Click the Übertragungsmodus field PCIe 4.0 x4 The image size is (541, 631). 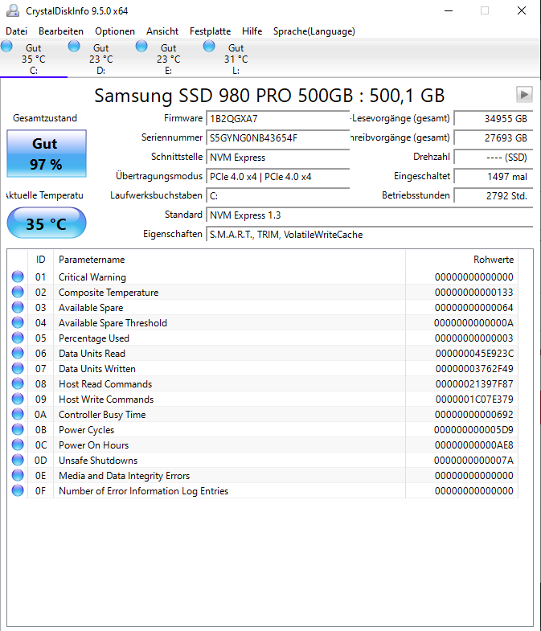(278, 177)
